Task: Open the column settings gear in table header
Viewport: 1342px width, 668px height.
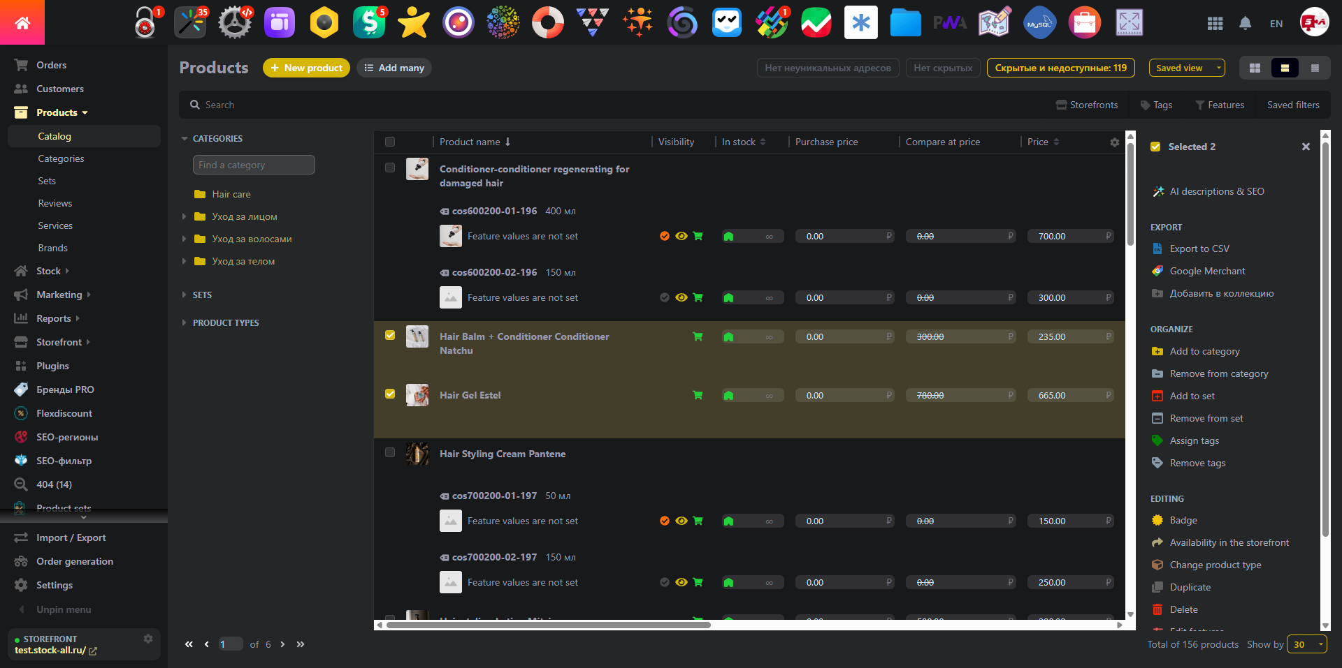Action: point(1114,142)
